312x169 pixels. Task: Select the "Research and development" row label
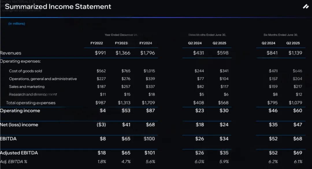(x=33, y=94)
